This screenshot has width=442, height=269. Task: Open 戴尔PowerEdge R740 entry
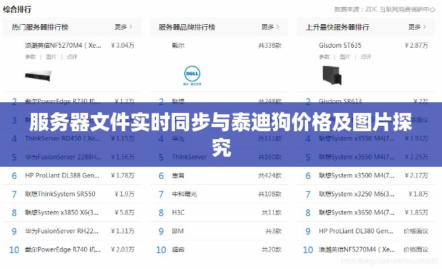click(x=63, y=249)
